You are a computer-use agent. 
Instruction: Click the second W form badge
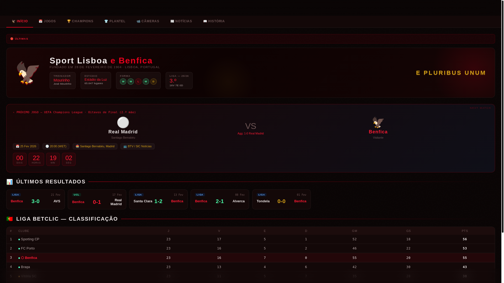coord(131,81)
